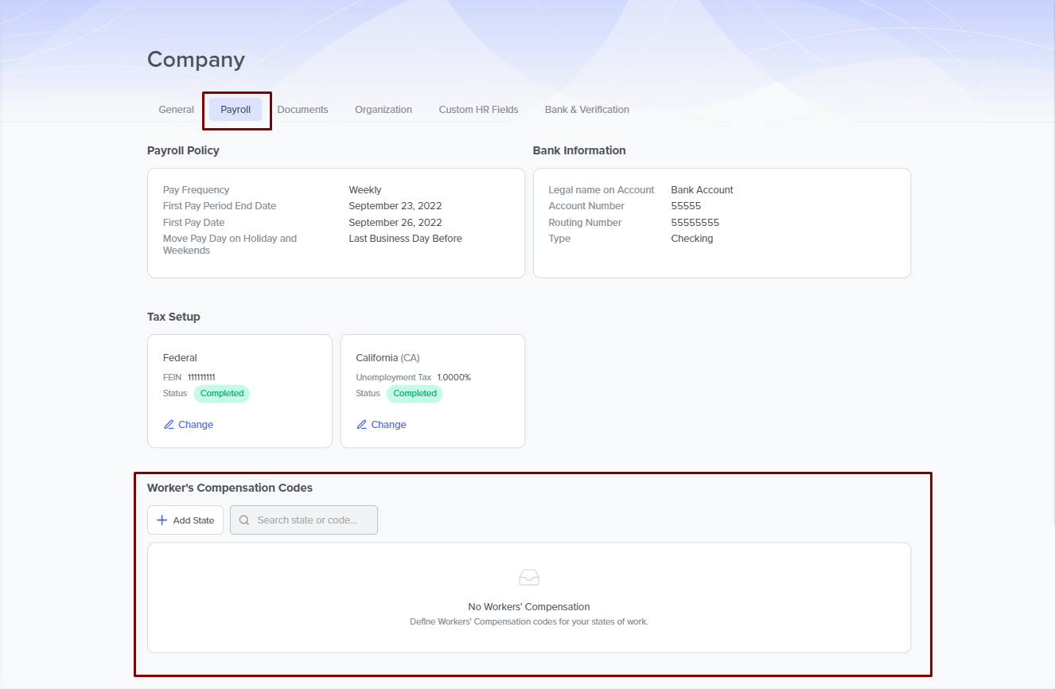Viewport: 1055px width, 689px height.
Task: Select the Bank Information details card
Action: coord(721,223)
